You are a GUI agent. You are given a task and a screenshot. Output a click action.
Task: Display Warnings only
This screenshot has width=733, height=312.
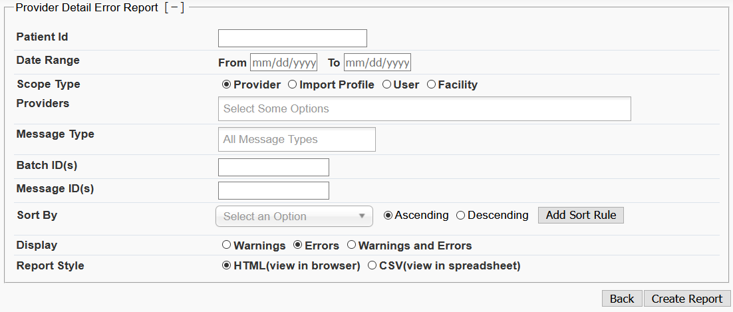pyautogui.click(x=227, y=245)
